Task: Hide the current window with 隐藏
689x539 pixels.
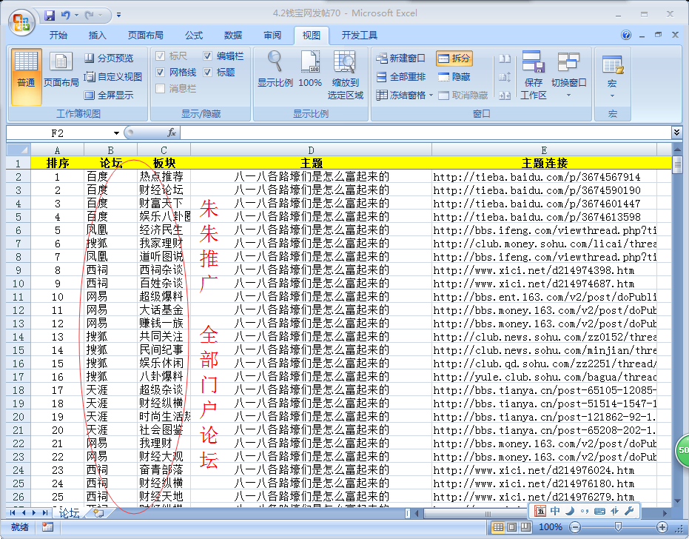Action: tap(454, 77)
